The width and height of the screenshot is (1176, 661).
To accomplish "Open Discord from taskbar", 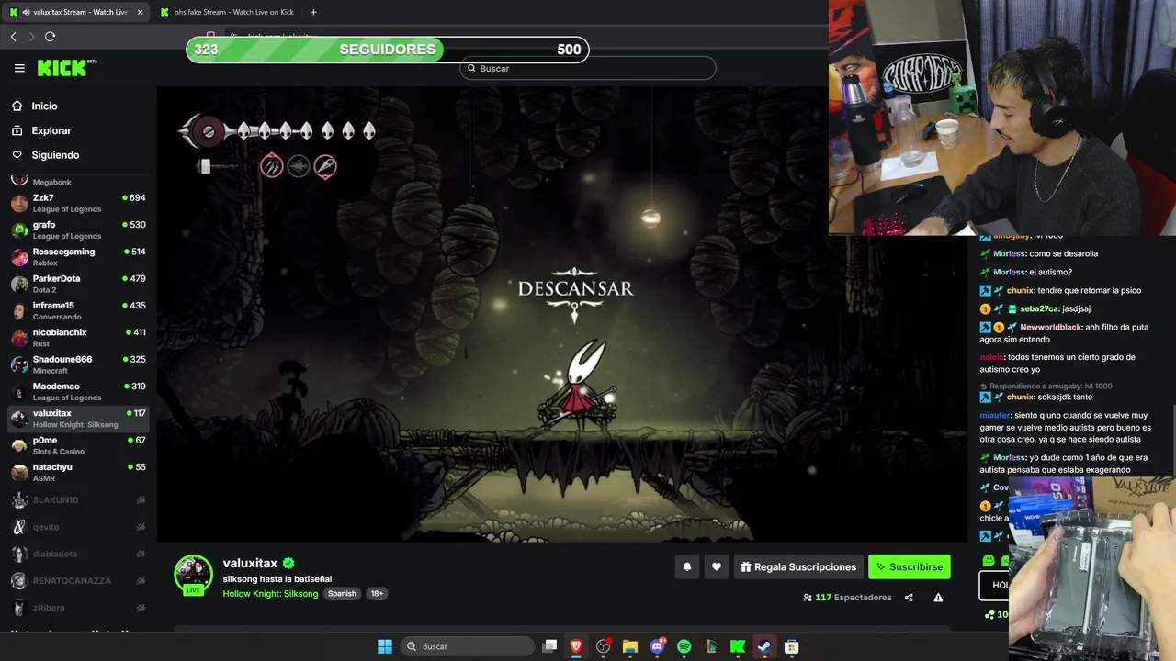I will click(657, 646).
